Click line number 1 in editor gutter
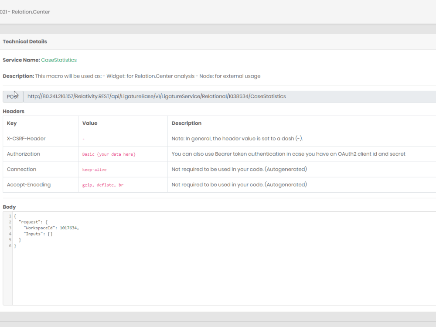 pyautogui.click(x=10, y=216)
